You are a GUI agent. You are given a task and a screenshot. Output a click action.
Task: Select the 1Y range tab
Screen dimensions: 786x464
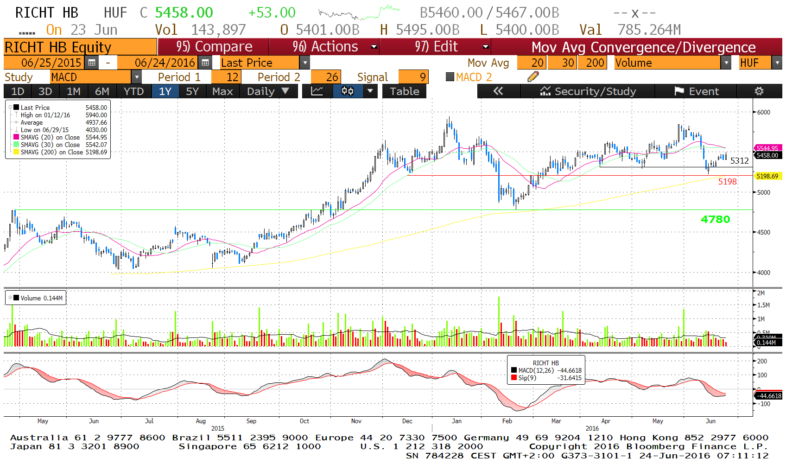[x=165, y=91]
